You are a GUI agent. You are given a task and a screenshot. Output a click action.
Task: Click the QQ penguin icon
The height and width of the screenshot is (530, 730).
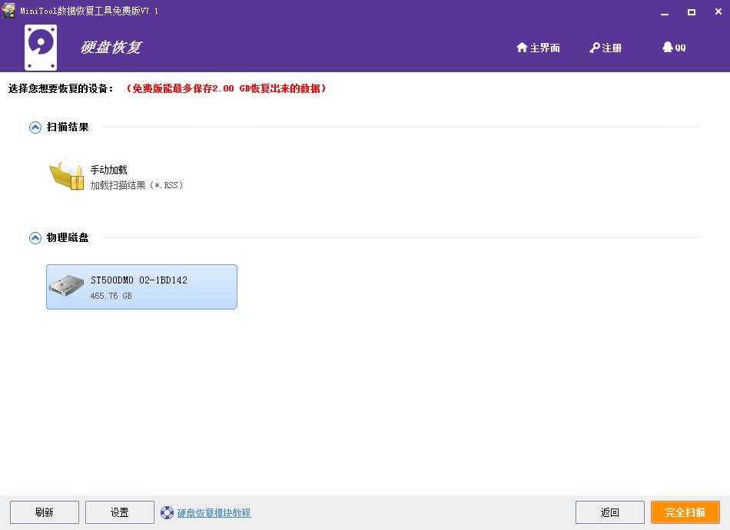click(x=668, y=47)
